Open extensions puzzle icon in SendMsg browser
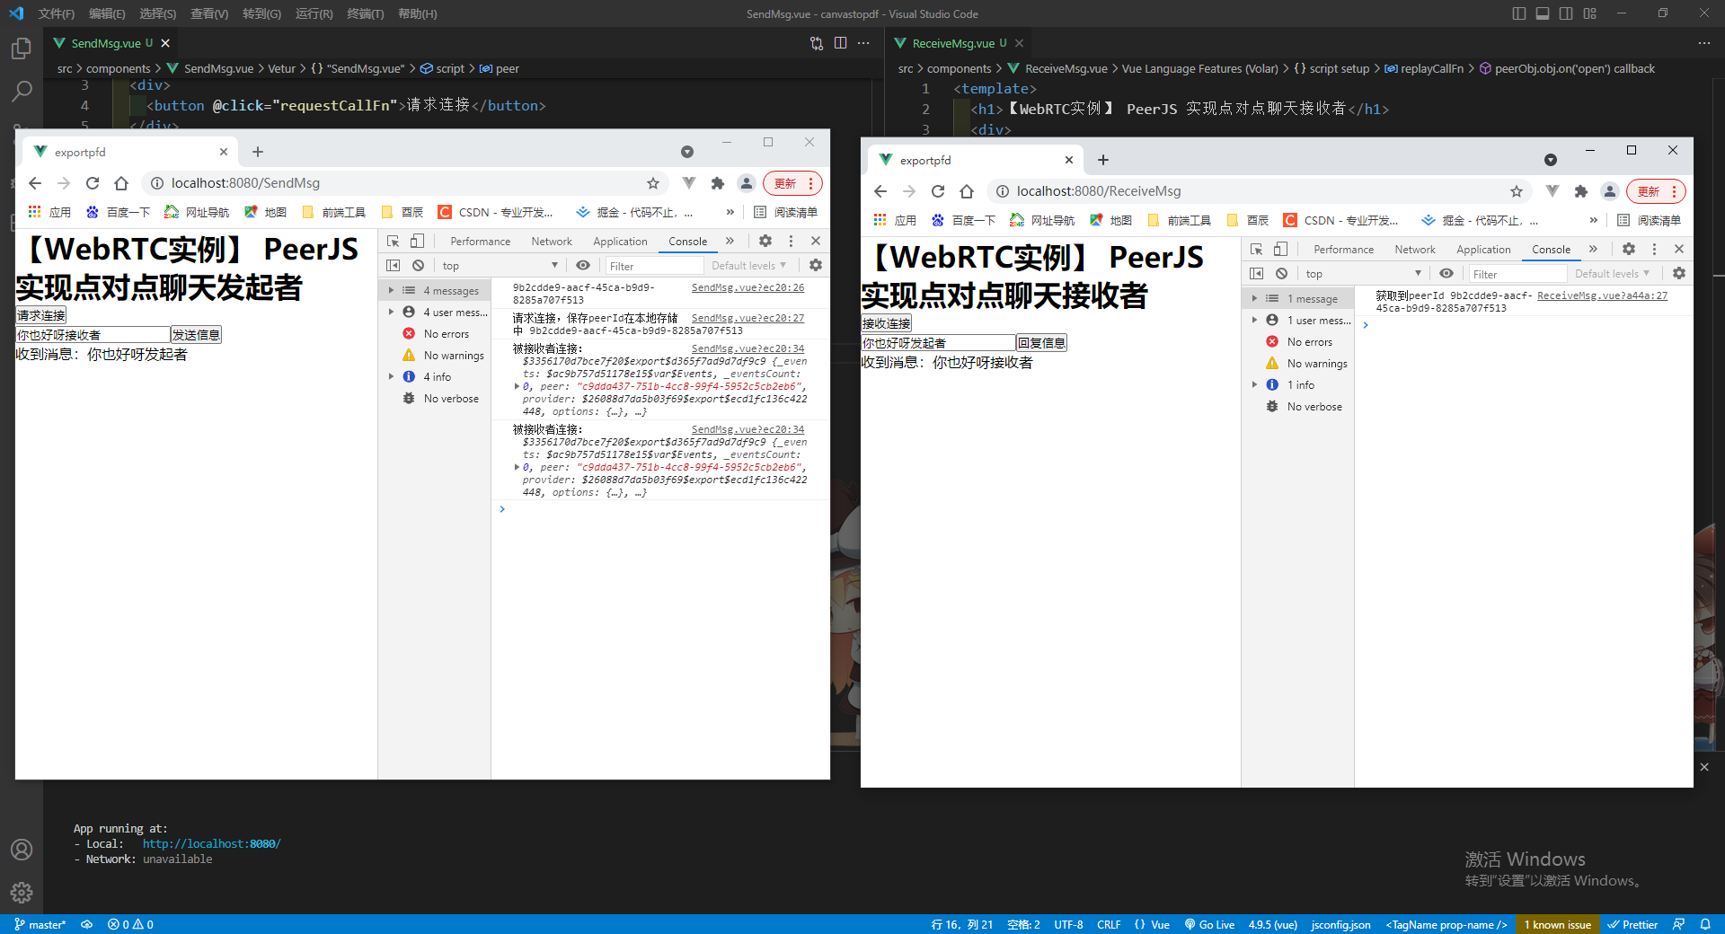Screen dimensions: 1725x934 pyautogui.click(x=717, y=183)
